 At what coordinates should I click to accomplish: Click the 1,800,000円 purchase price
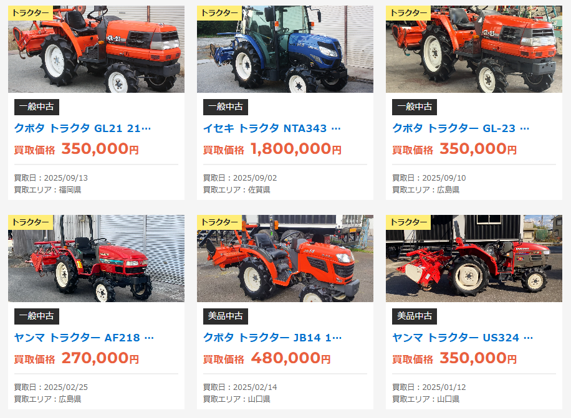[x=296, y=149]
